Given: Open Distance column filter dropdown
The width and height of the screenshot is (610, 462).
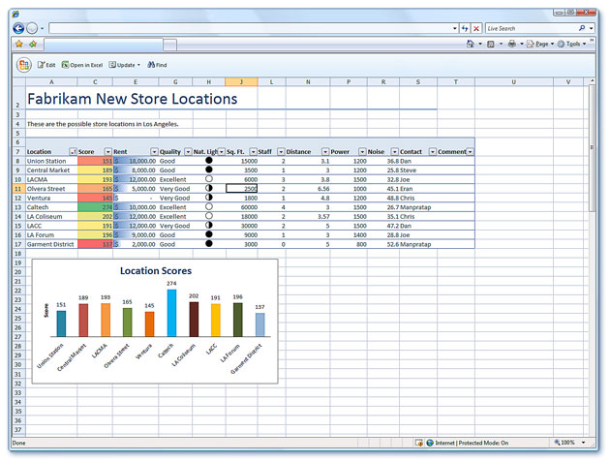Looking at the screenshot, I should point(325,152).
